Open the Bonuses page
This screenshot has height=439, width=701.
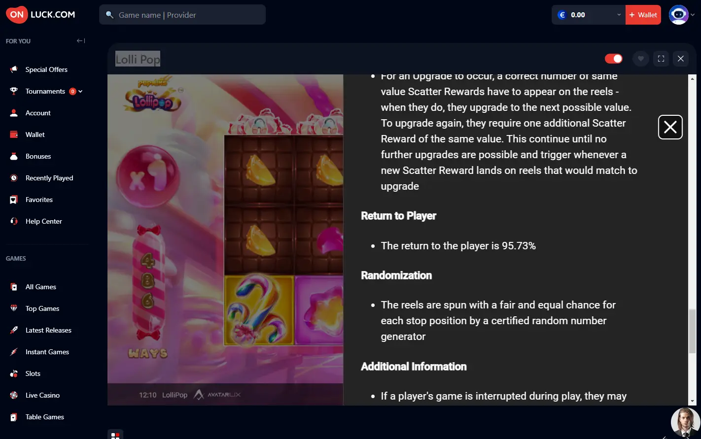[x=38, y=156]
